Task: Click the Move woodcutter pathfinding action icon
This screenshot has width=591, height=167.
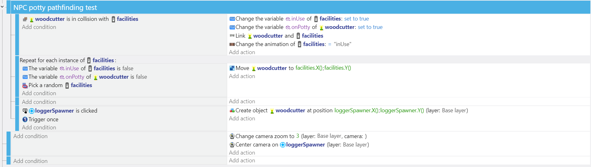Action: tap(232, 68)
